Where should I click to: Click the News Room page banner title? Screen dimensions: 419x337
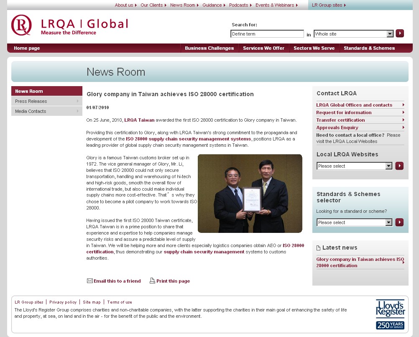coord(116,72)
